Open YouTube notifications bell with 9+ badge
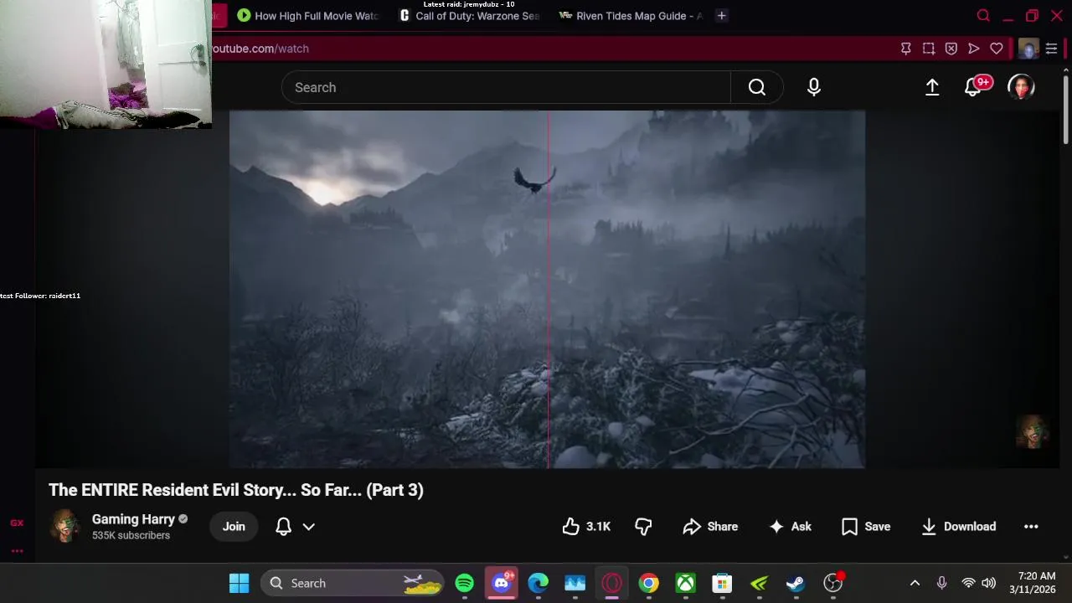Image resolution: width=1072 pixels, height=603 pixels. coord(974,86)
